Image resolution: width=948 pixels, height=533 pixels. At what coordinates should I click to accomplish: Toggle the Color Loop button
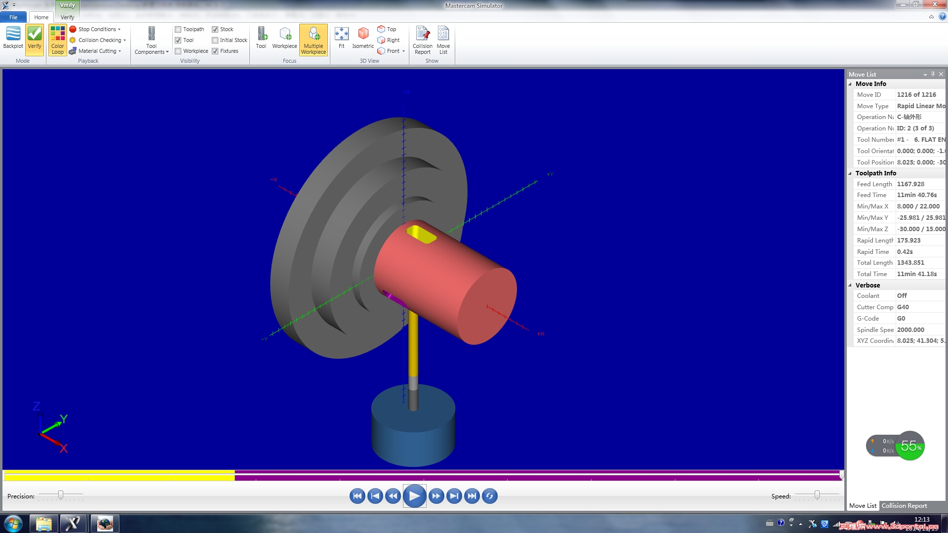click(57, 40)
